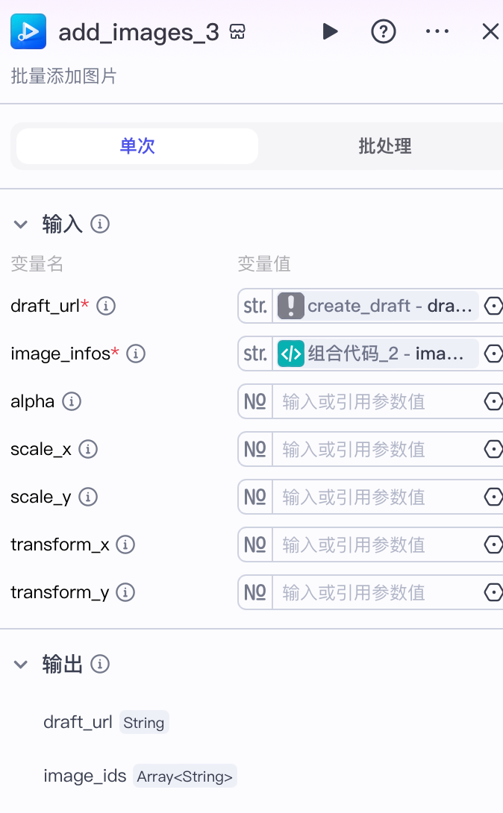Collapse the 输出 section chevron
The image size is (503, 813).
[x=21, y=664]
